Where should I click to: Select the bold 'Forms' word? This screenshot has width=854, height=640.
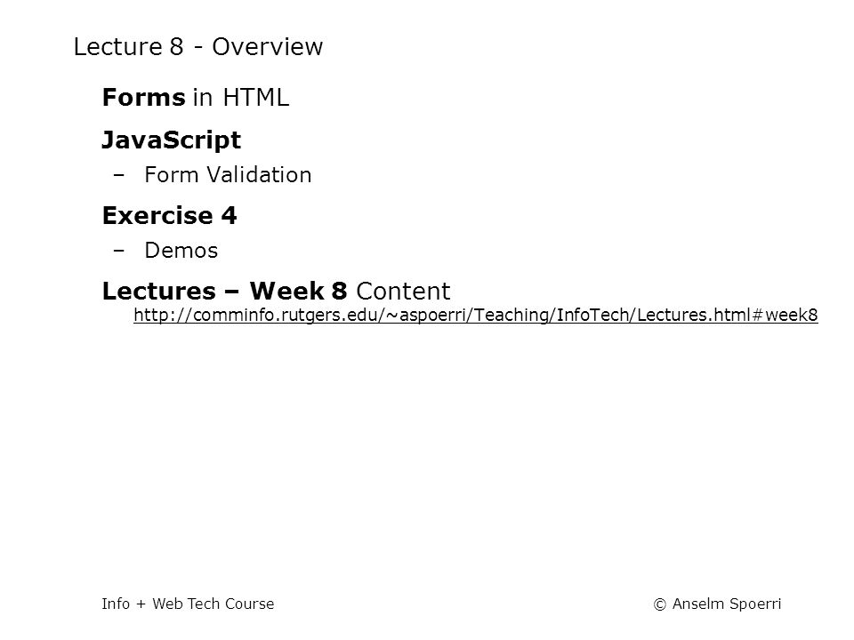(144, 98)
